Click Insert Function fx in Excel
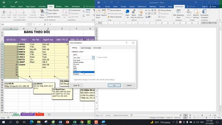Viewport: 222px width, 125px height. tap(45, 24)
